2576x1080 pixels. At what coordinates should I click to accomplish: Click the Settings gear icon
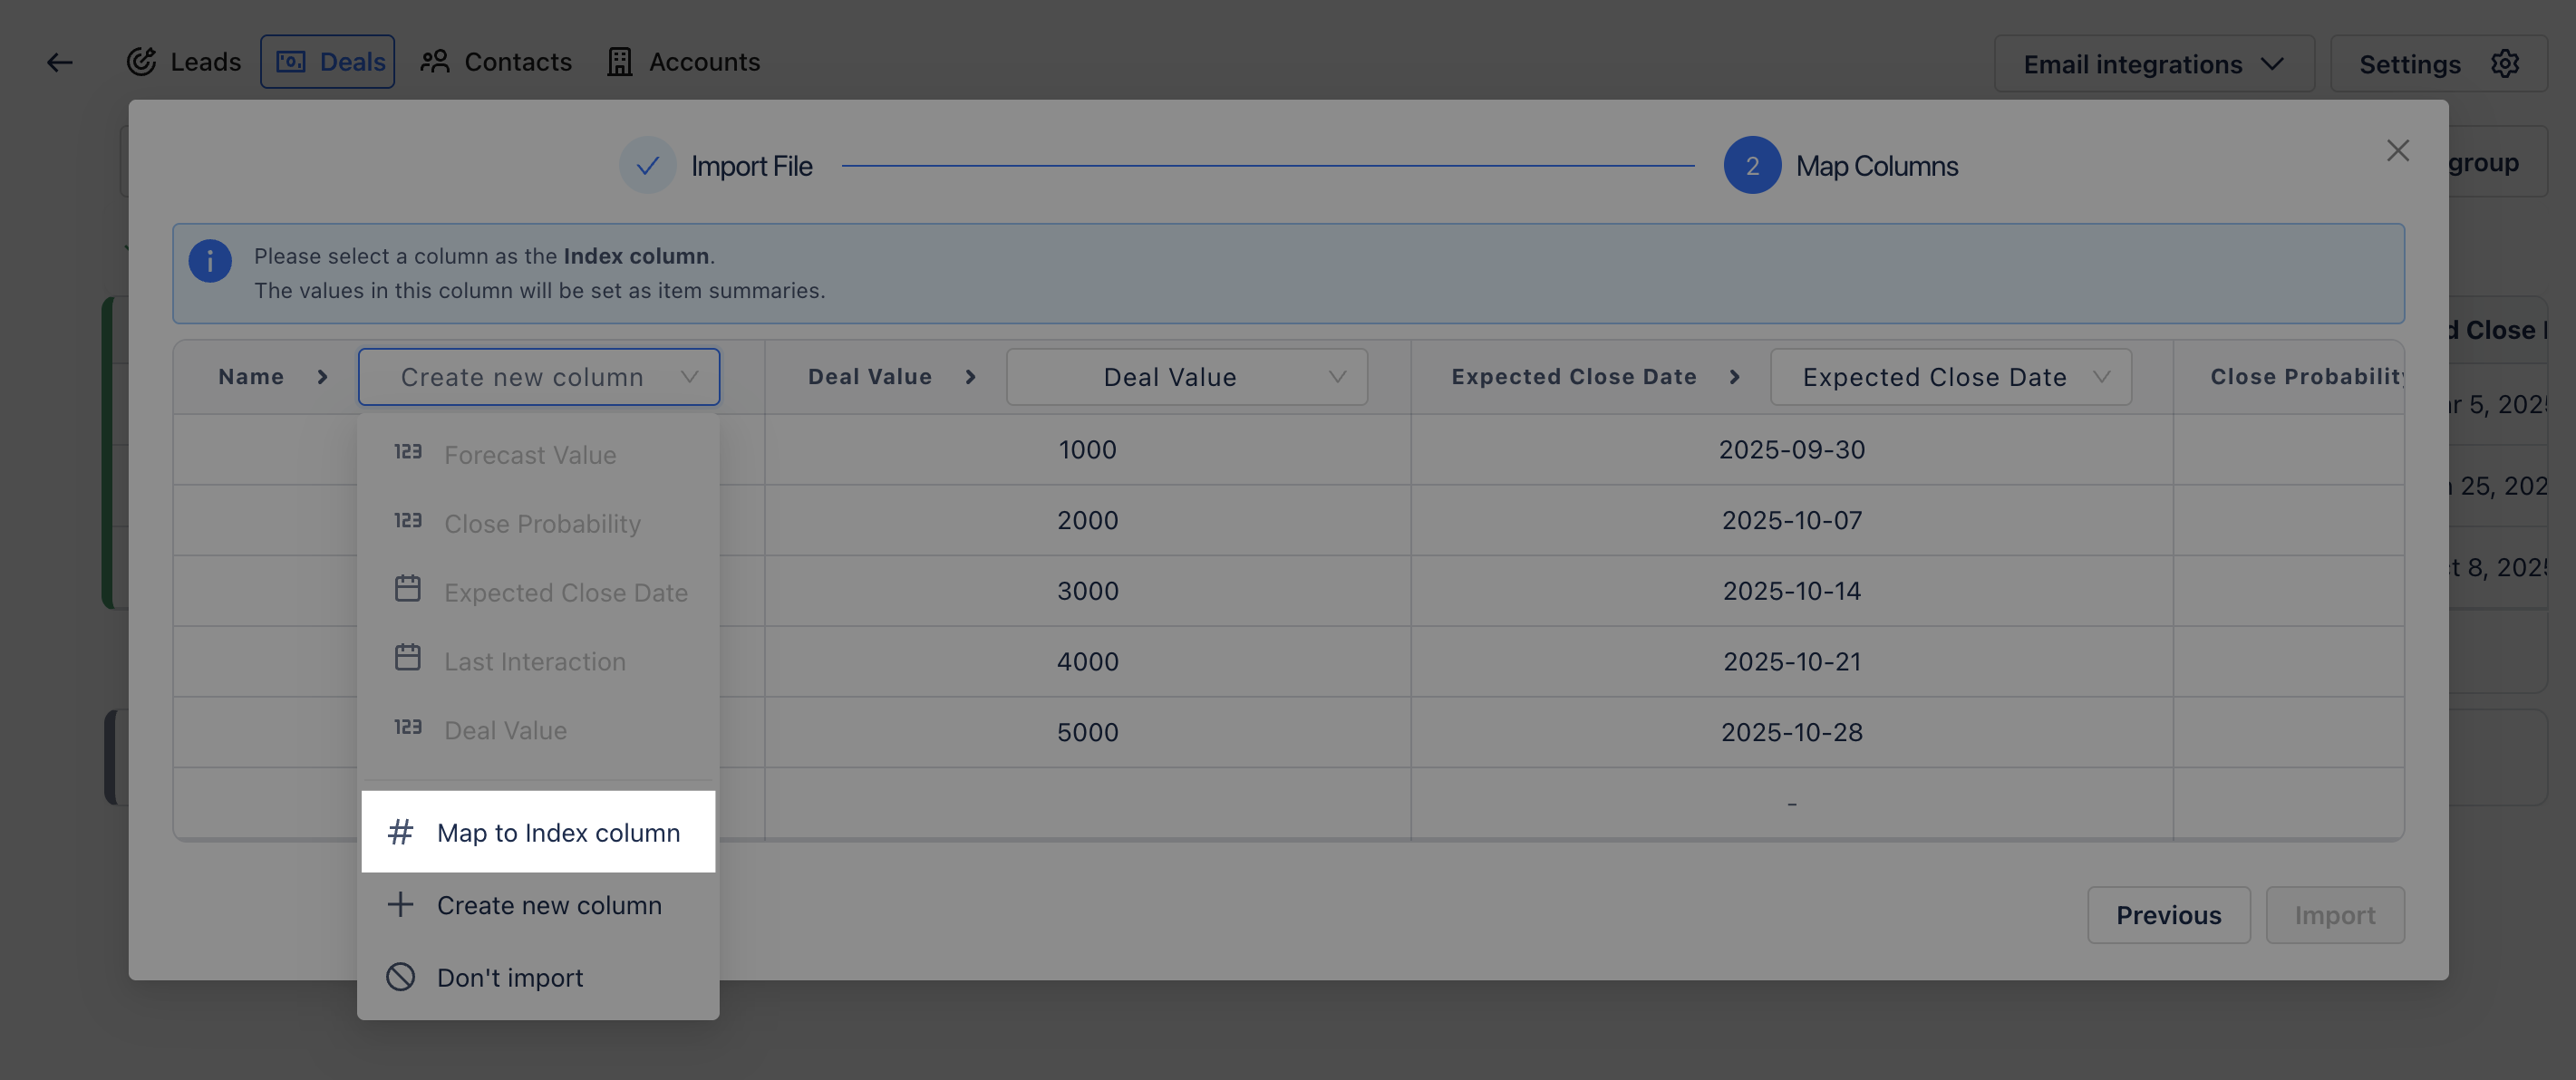tap(2505, 64)
